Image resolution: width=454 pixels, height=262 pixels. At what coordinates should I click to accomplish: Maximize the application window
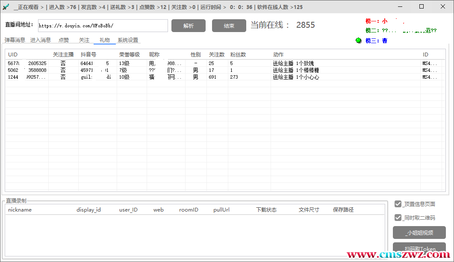pos(422,6)
